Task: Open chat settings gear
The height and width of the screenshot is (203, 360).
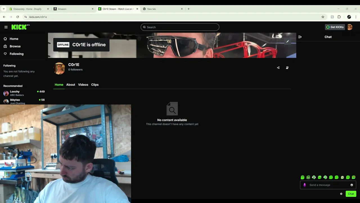Action: point(341,194)
